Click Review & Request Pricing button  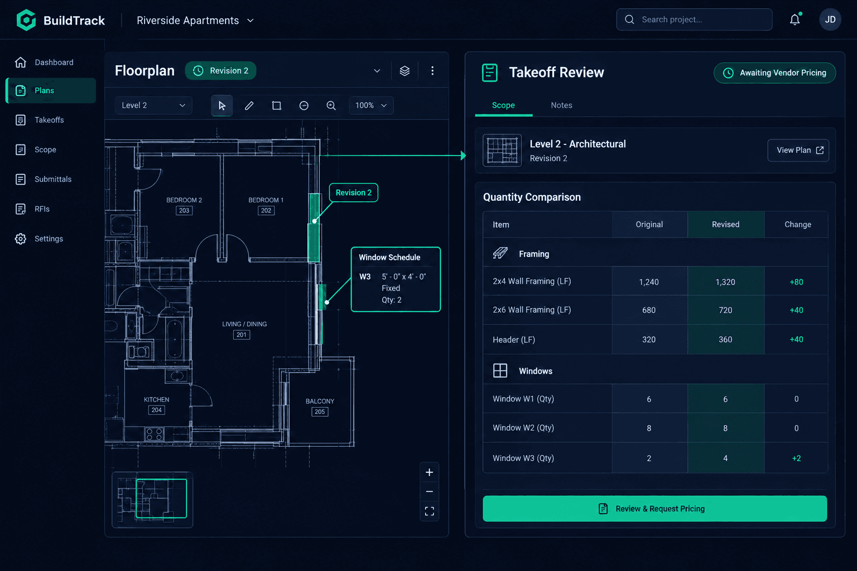point(654,509)
